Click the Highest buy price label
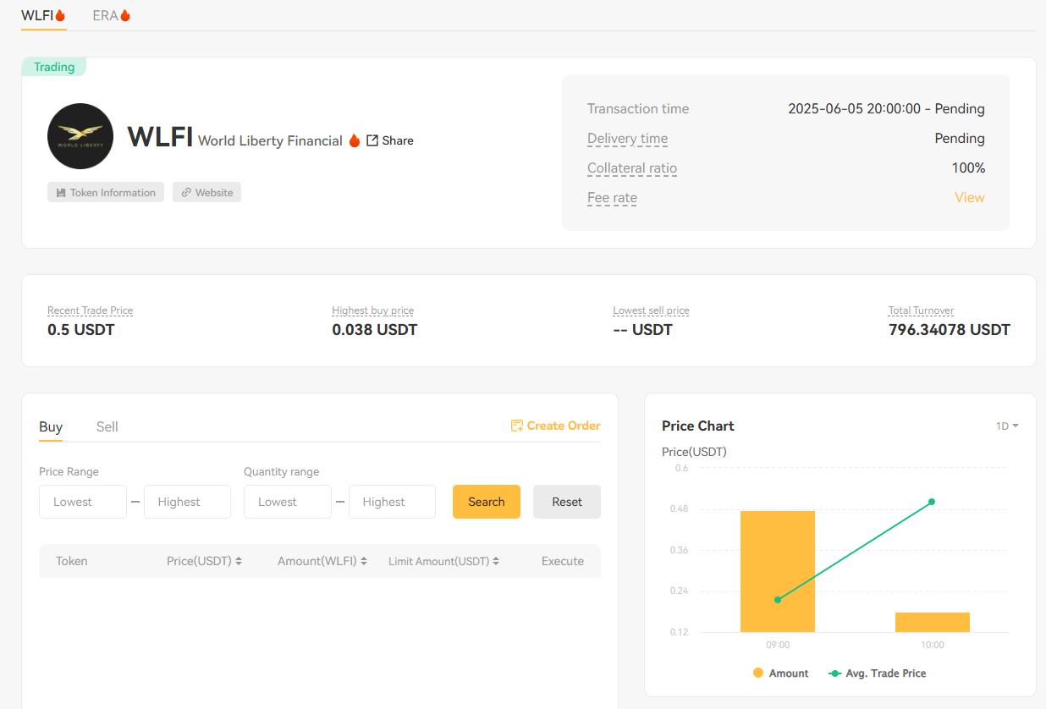1046x709 pixels. point(372,311)
